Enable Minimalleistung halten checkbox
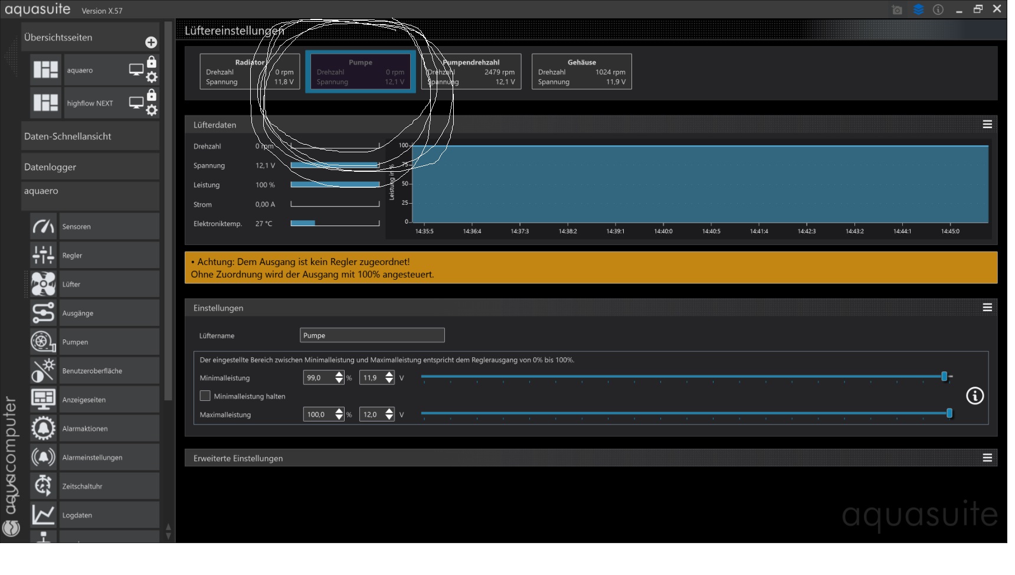 pyautogui.click(x=205, y=396)
